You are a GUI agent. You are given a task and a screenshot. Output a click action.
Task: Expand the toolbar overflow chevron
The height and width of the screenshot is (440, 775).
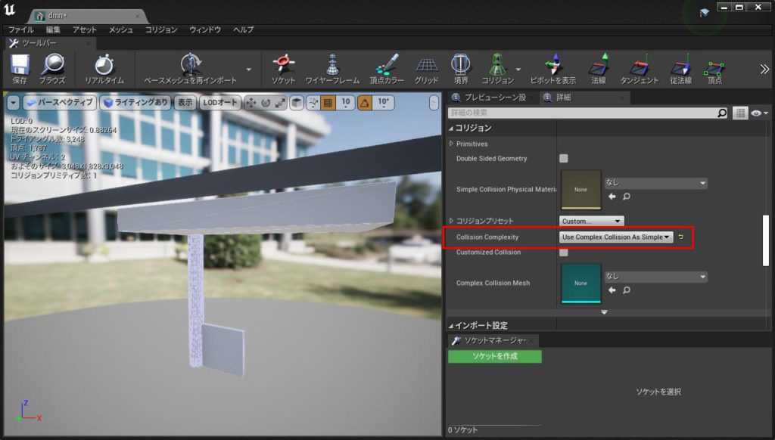point(764,69)
